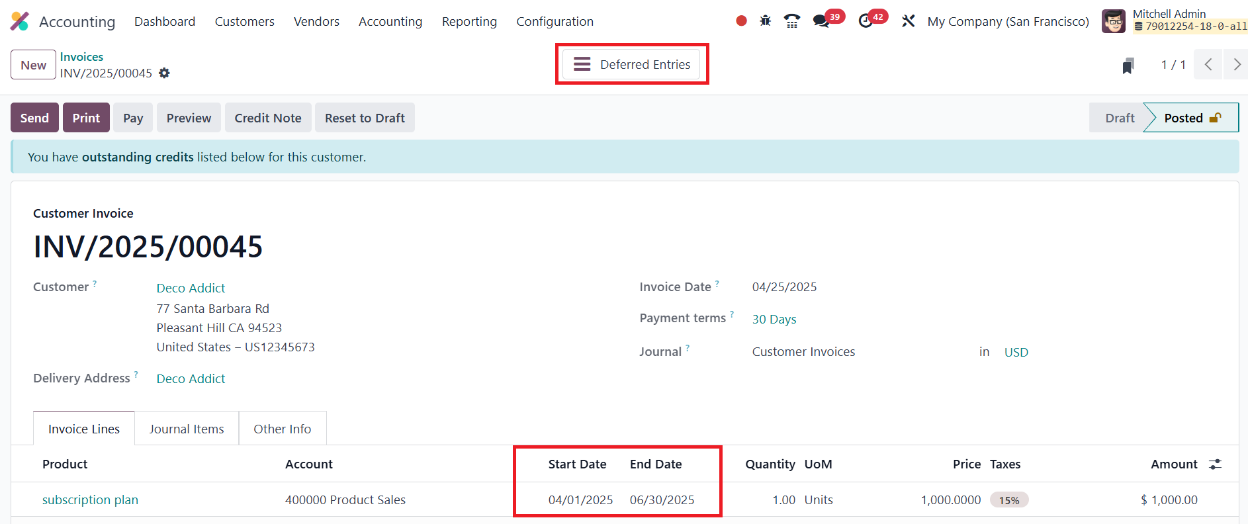Open the activities clock icon
Screen dimensions: 1248x524
(x=866, y=21)
